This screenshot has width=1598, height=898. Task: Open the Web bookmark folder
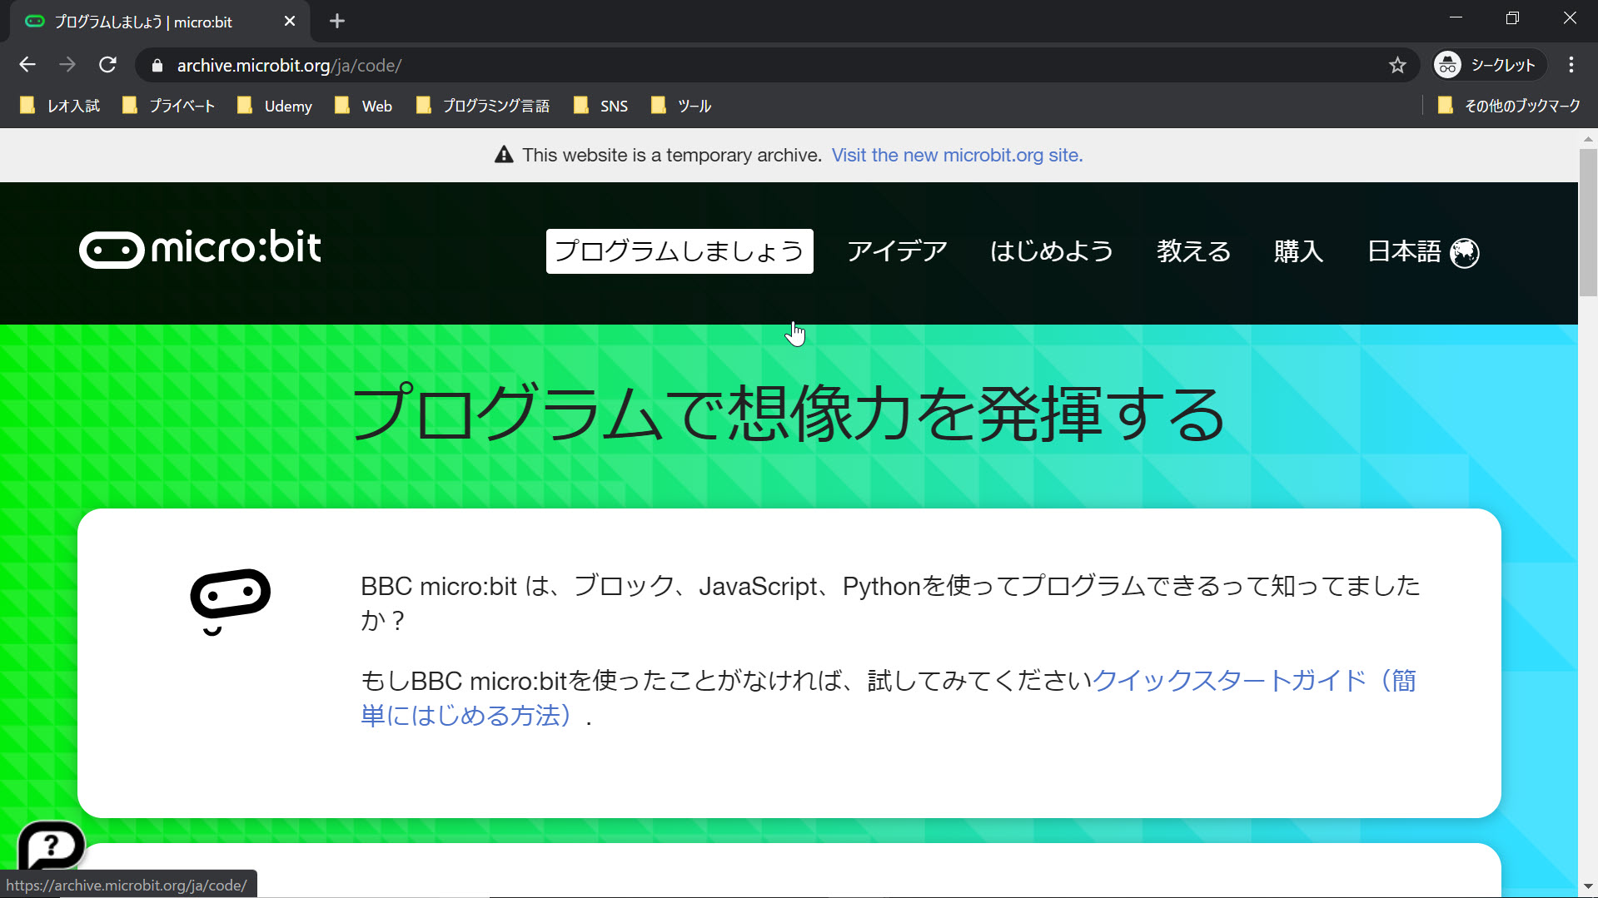[x=363, y=106]
